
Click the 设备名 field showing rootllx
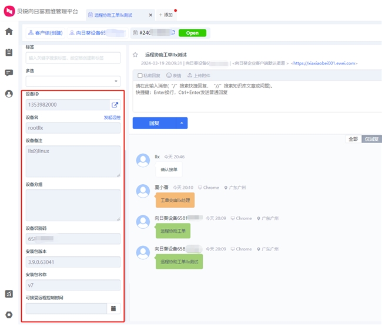point(73,128)
